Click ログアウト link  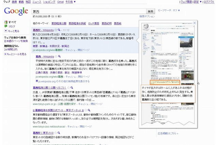tap(209, 2)
